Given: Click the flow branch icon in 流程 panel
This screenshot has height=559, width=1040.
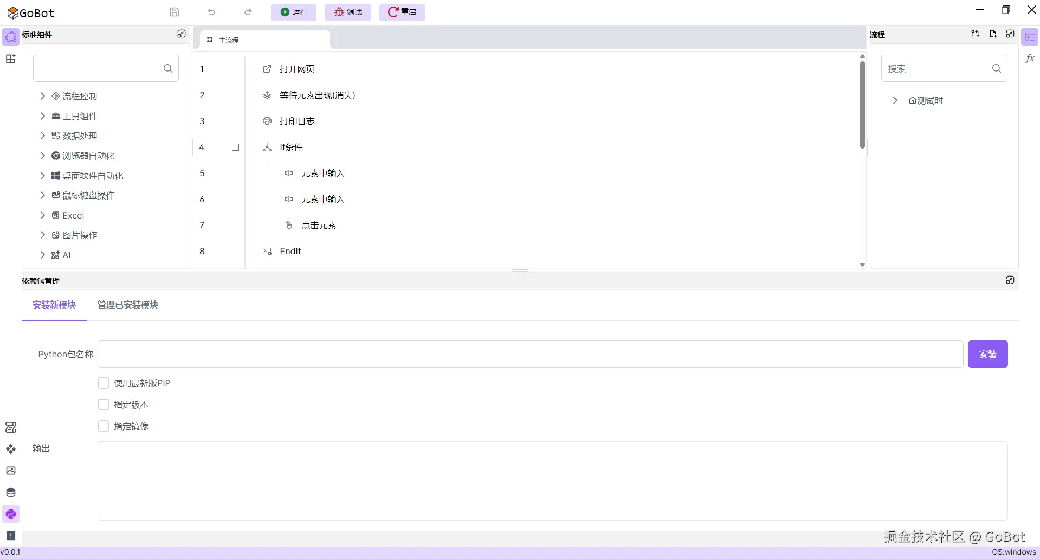Looking at the screenshot, I should 976,34.
